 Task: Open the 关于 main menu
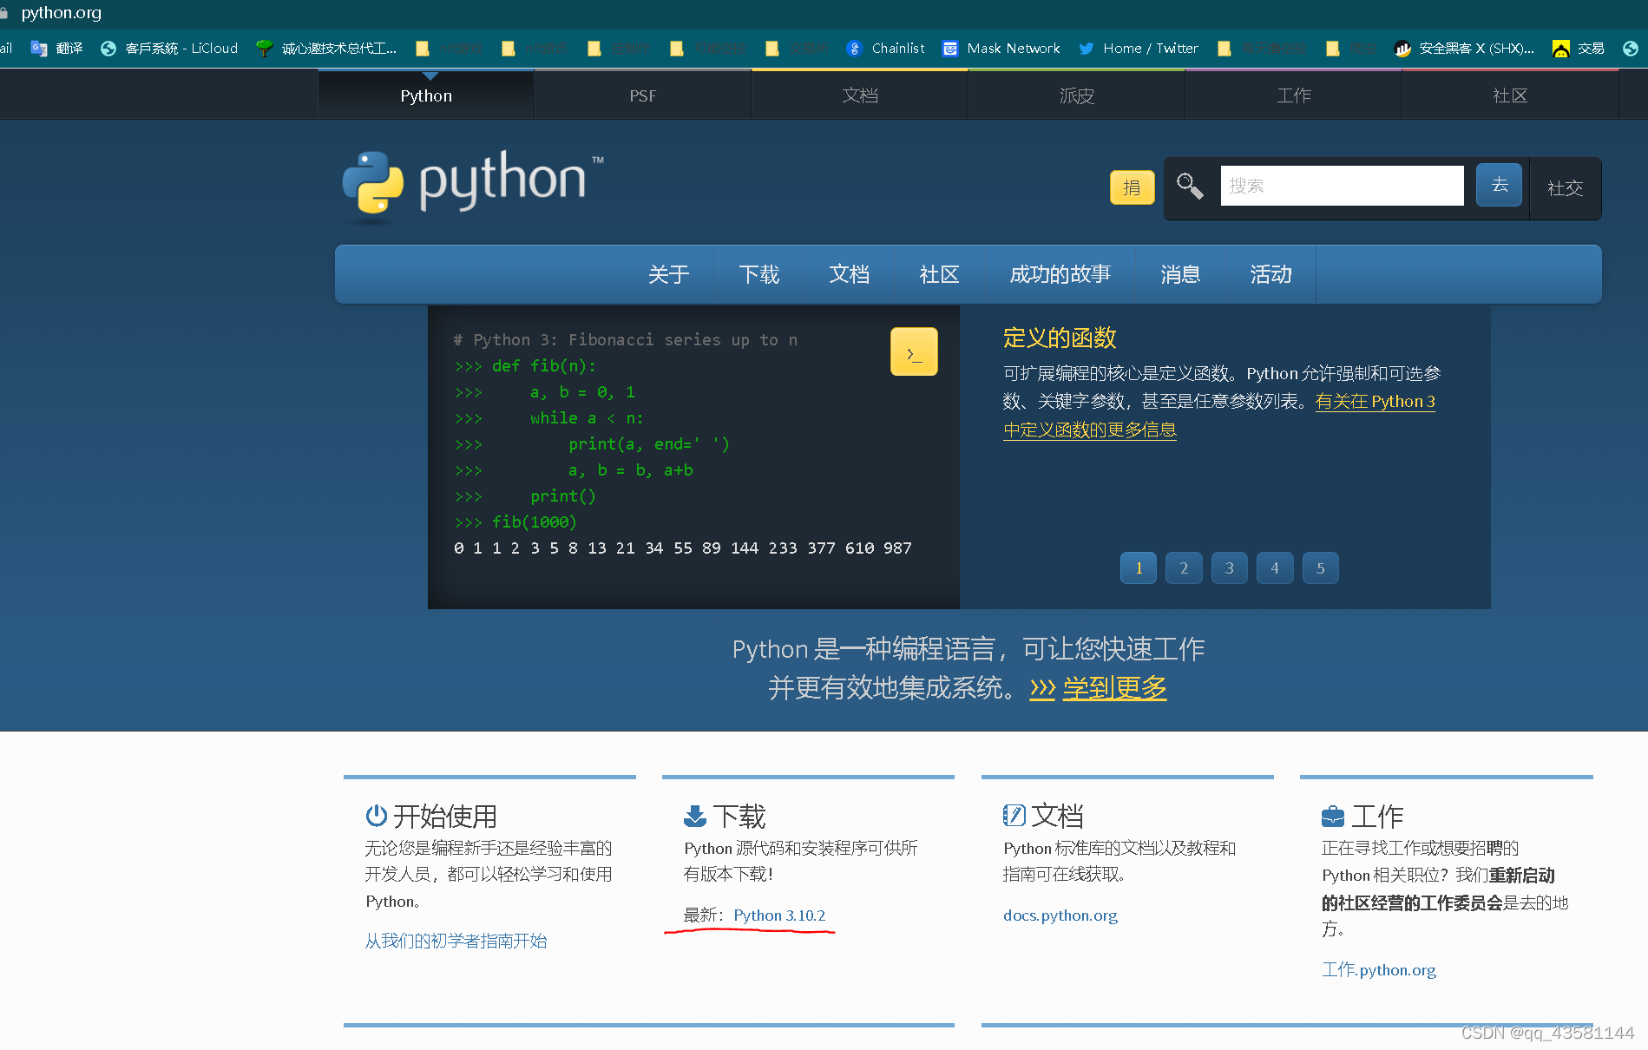669,274
